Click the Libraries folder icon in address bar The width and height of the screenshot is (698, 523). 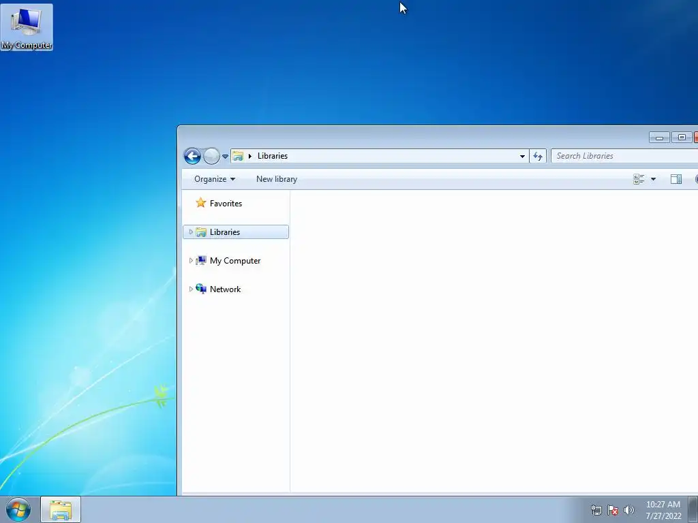(238, 156)
